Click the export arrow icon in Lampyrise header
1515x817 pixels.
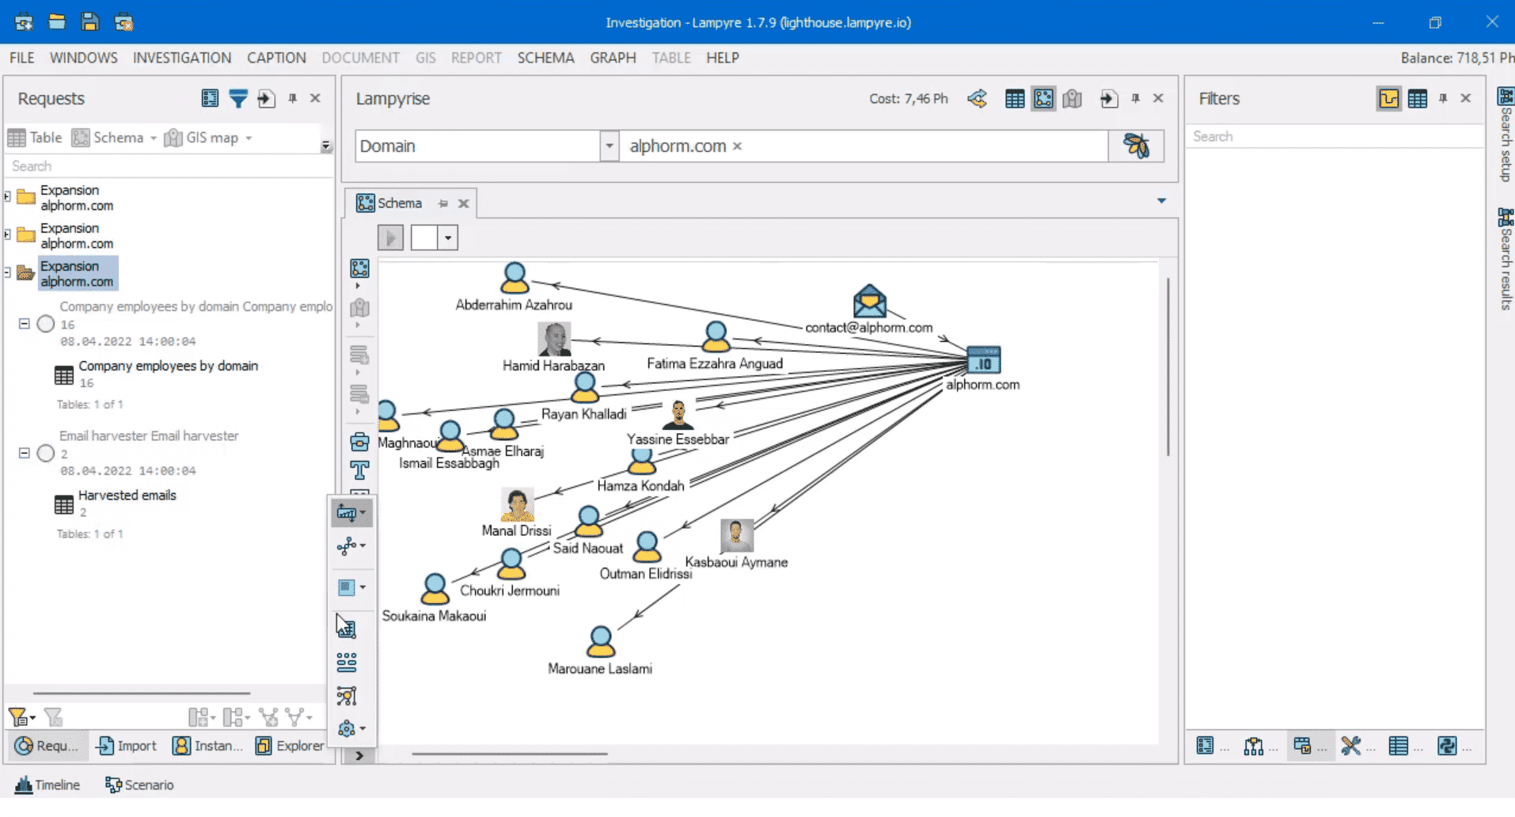pos(1109,98)
